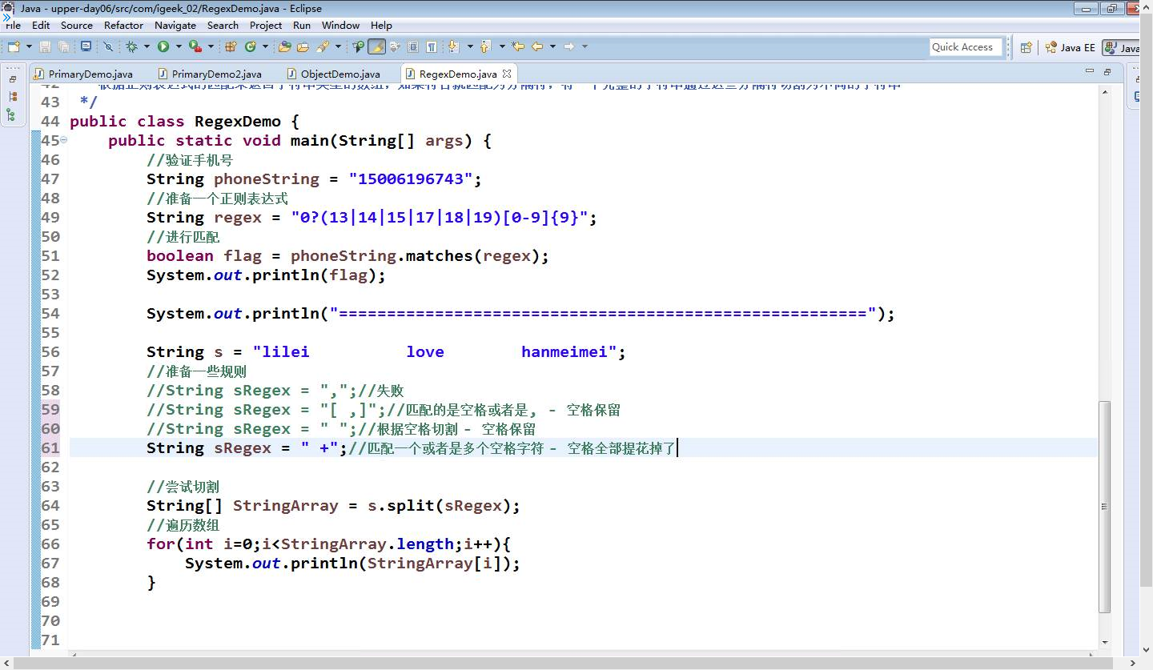The image size is (1153, 670).
Task: Minimize the editor area
Action: tap(1090, 70)
